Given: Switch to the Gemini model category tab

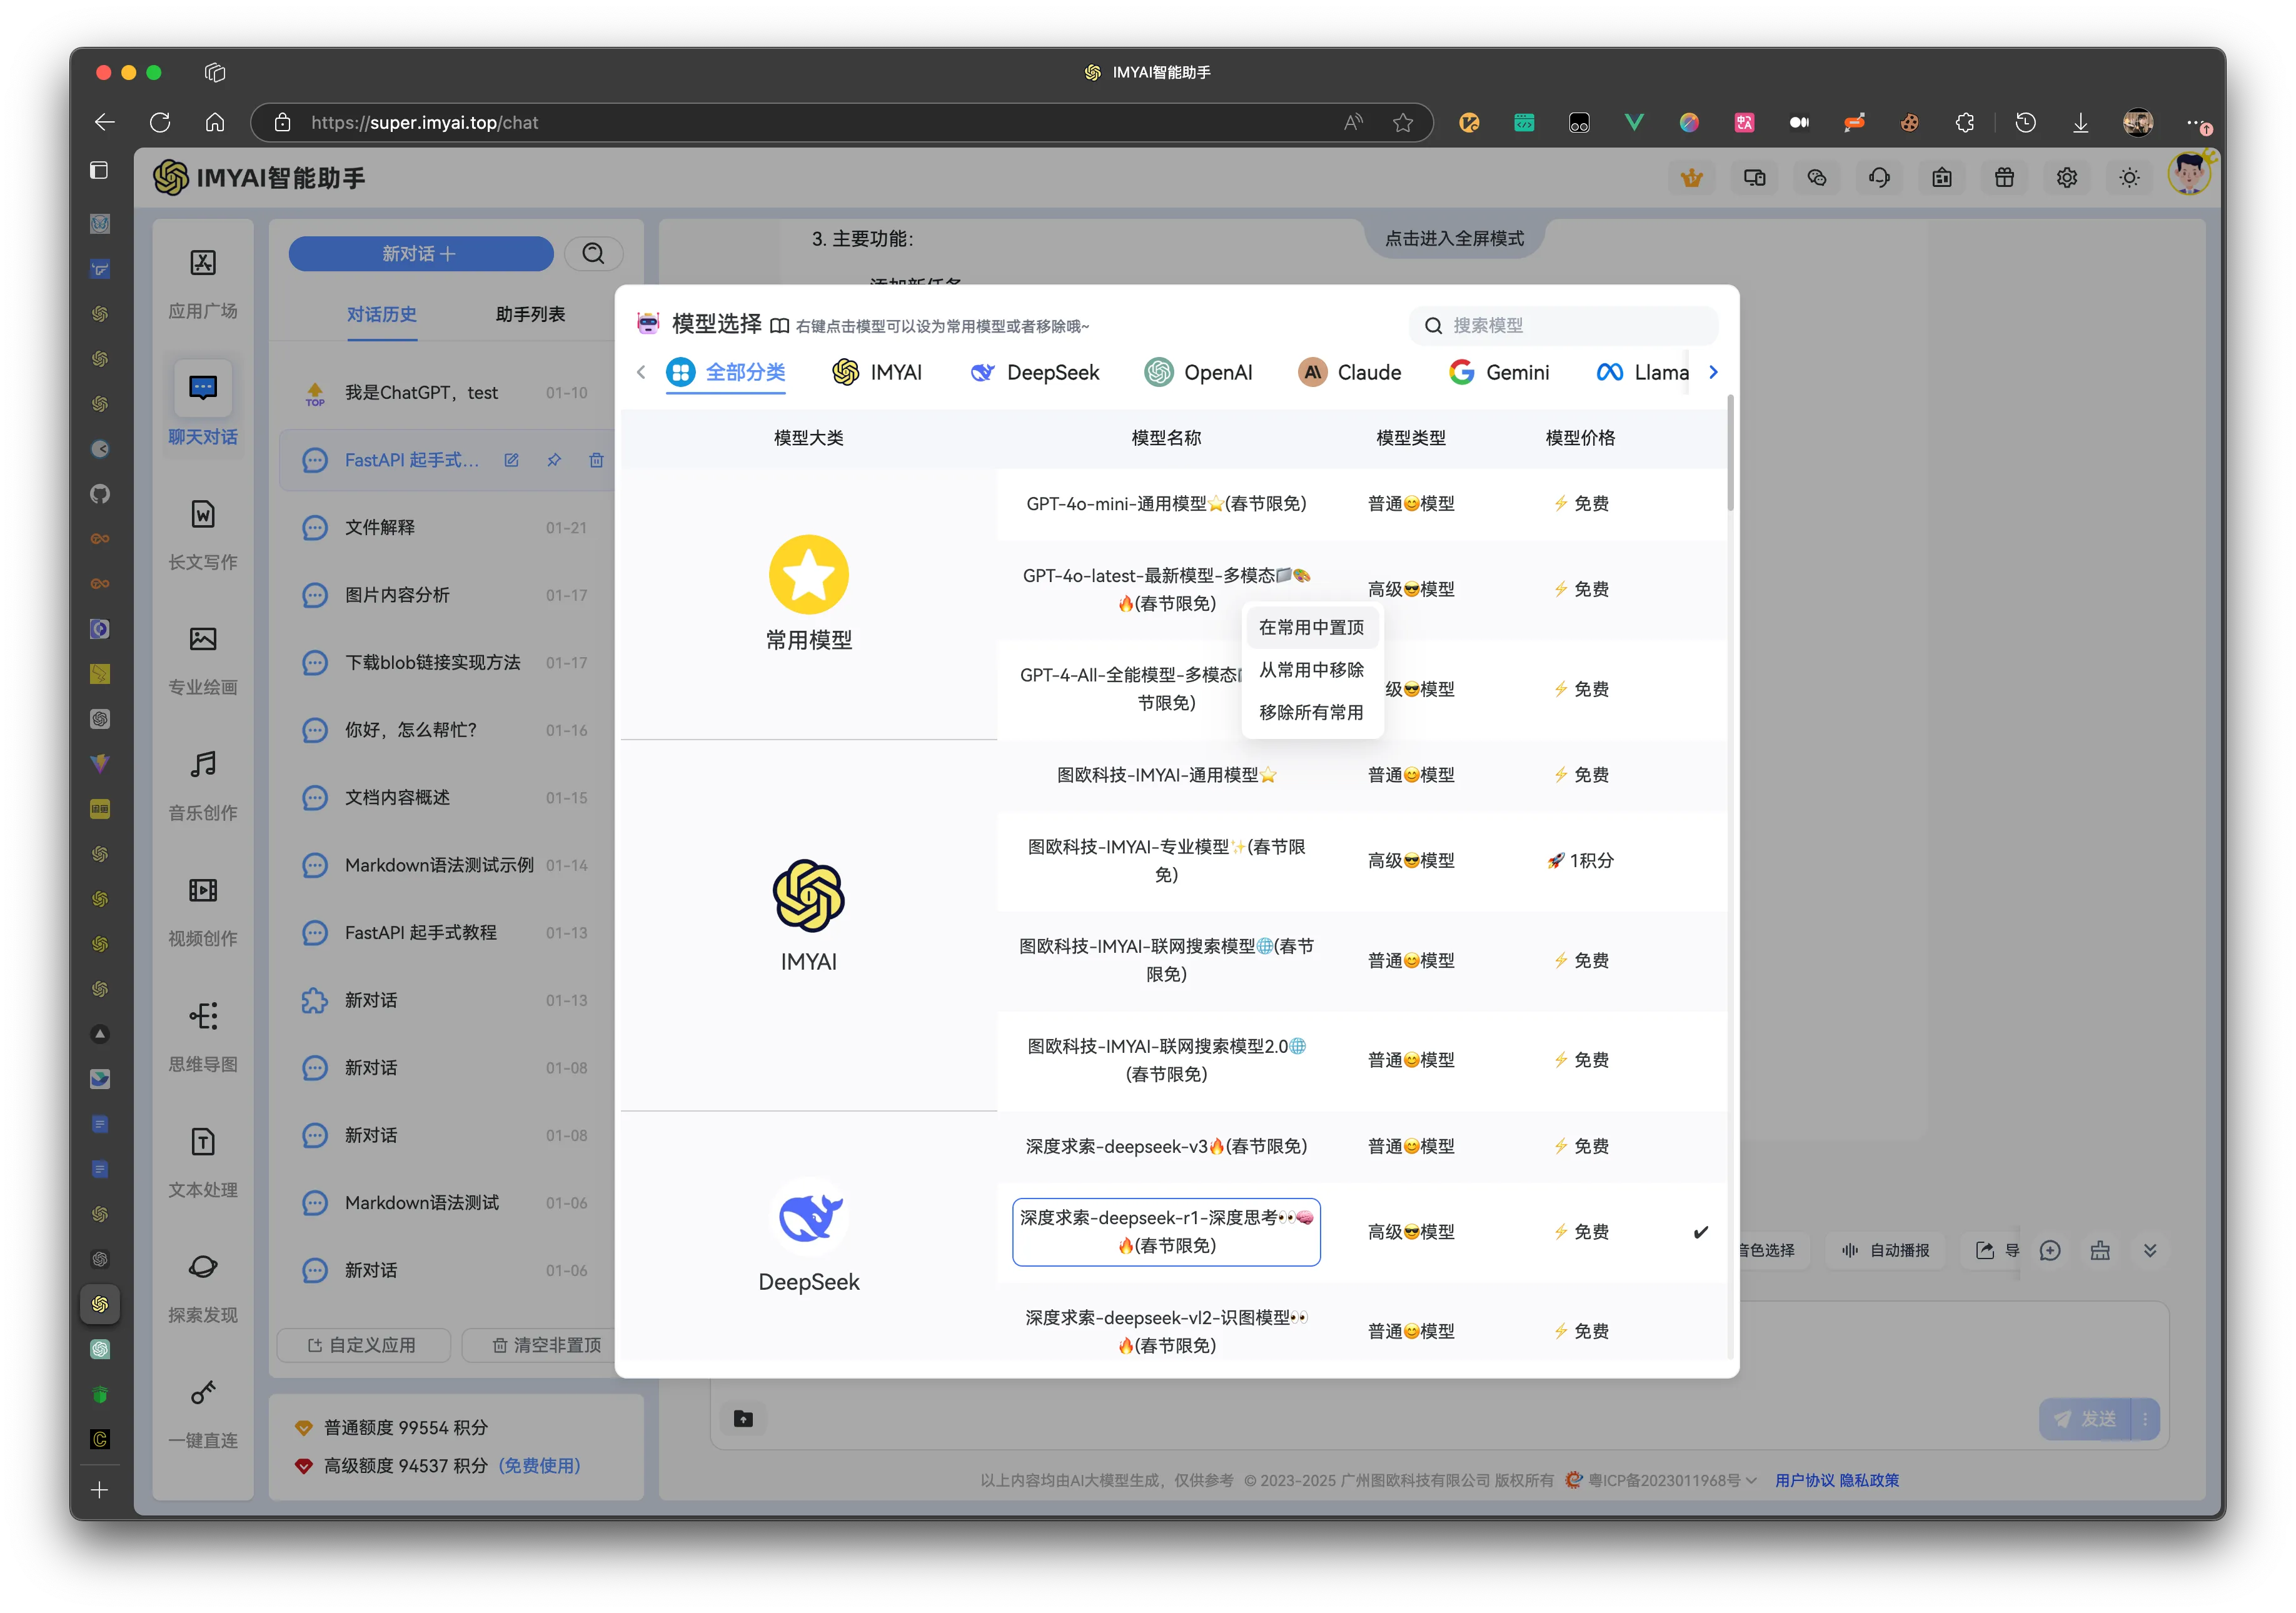Looking at the screenshot, I should pos(1499,372).
